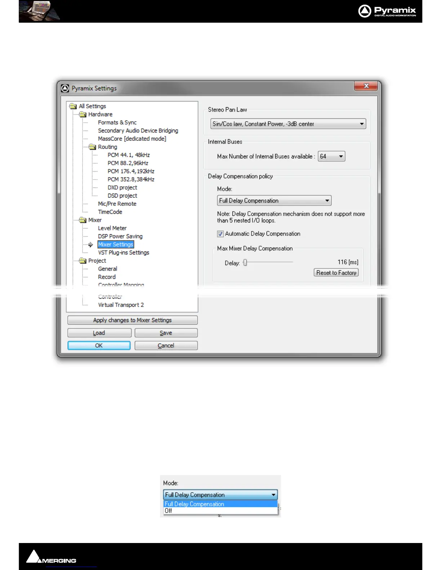Click the Mixer folder icon
441x570 pixels.
(83, 220)
